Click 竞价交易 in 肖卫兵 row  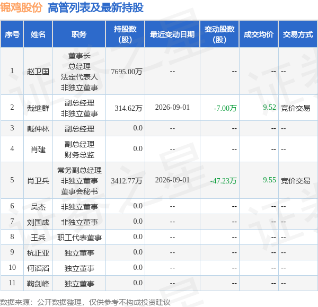[x=295, y=181]
